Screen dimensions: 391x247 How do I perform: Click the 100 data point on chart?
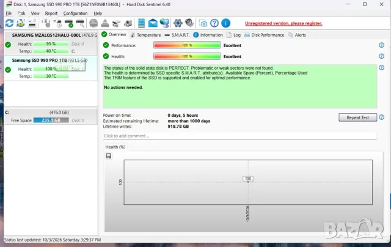248,179
